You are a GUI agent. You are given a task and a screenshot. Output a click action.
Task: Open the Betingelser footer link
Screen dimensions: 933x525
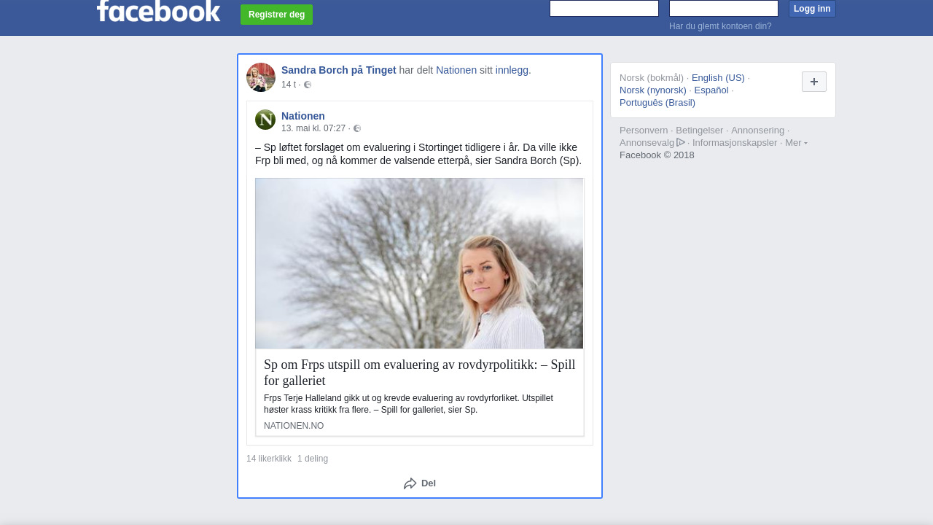[700, 131]
